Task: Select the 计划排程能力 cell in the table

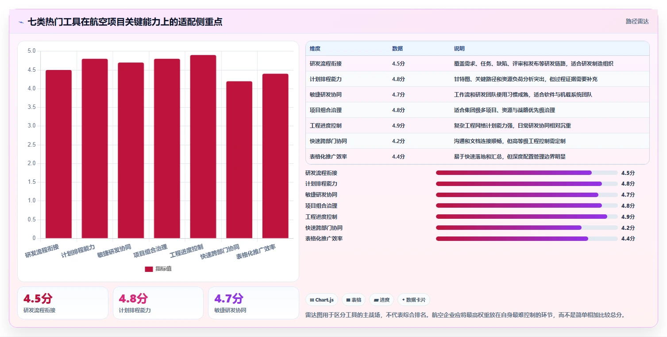Action: [x=326, y=79]
